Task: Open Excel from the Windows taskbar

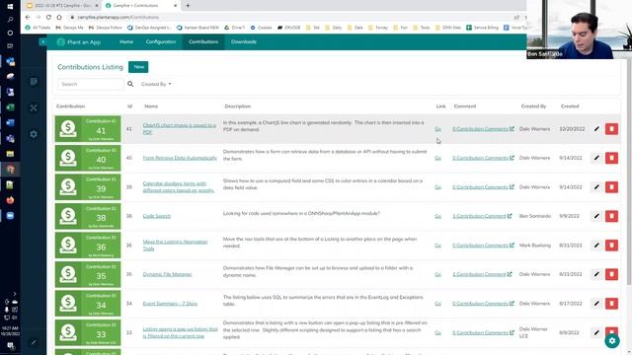Action: 10,107
